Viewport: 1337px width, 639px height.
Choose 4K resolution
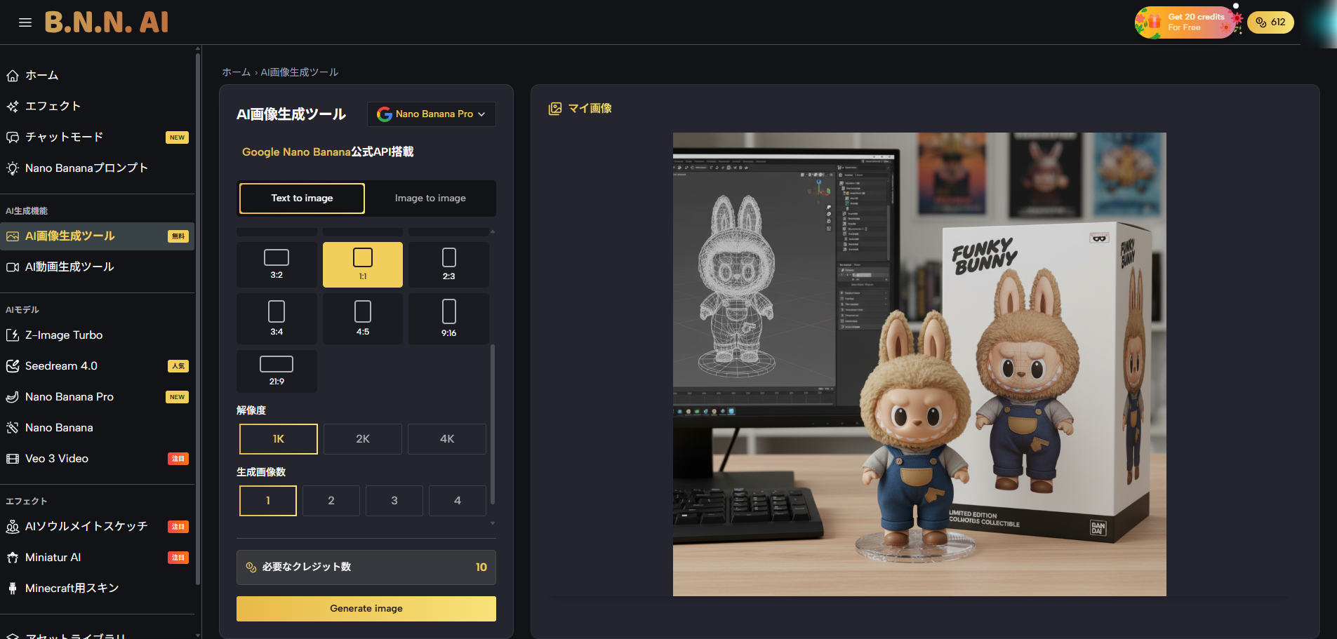tap(447, 439)
